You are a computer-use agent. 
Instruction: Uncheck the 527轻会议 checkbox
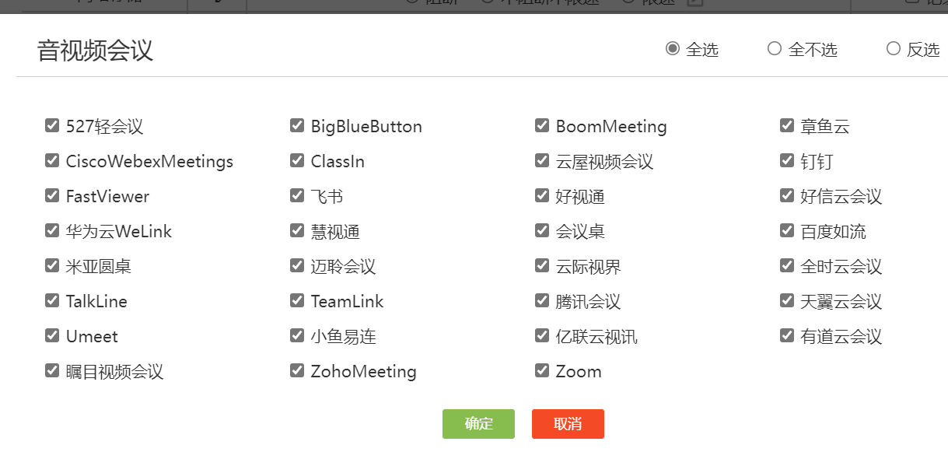tap(52, 126)
